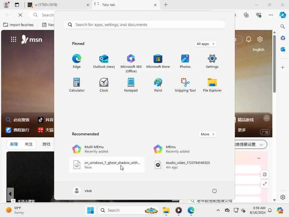
Task: Open File Explorer pinned app
Action: 212,85
